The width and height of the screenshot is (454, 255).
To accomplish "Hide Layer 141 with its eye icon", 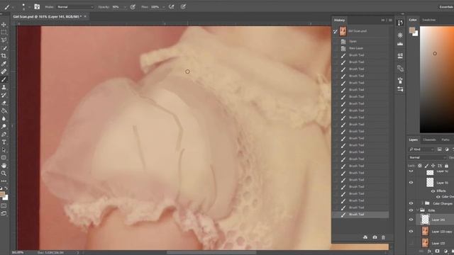I will 411,220.
